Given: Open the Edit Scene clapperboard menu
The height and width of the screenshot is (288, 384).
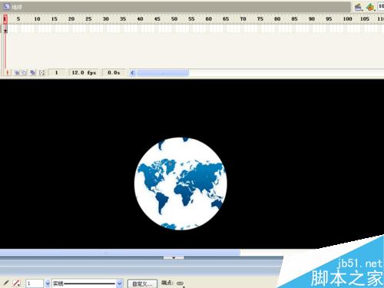Looking at the screenshot, I should coord(359,7).
